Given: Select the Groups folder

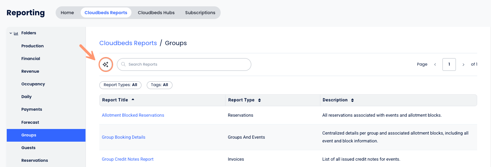Looking at the screenshot, I should 46,135.
